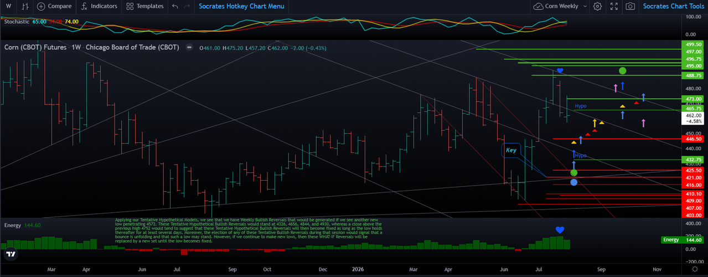
Task: Click the Dec label on the time axis
Action: (323, 269)
